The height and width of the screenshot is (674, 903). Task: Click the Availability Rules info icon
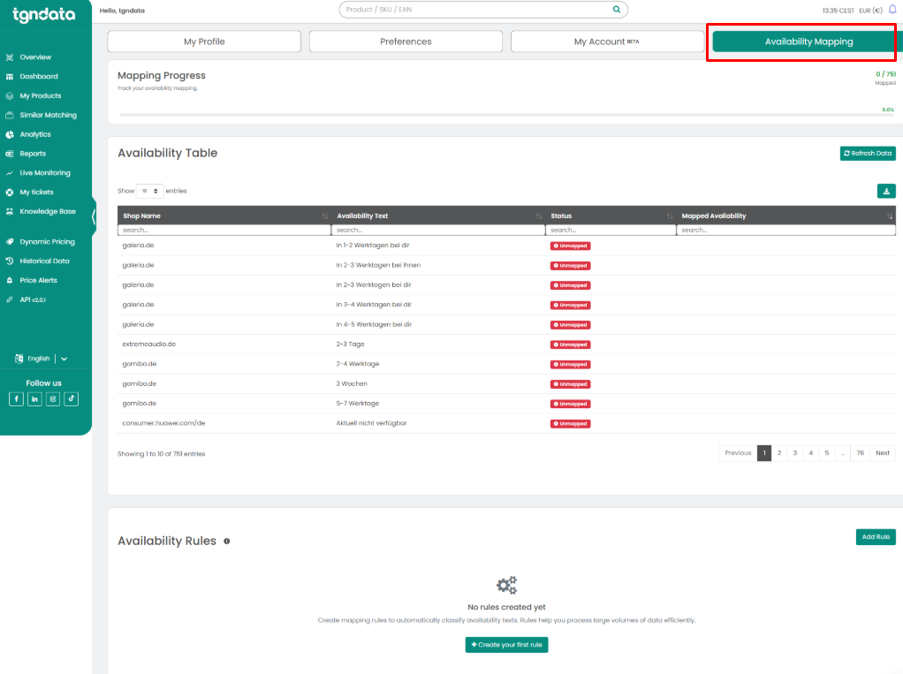tap(227, 541)
